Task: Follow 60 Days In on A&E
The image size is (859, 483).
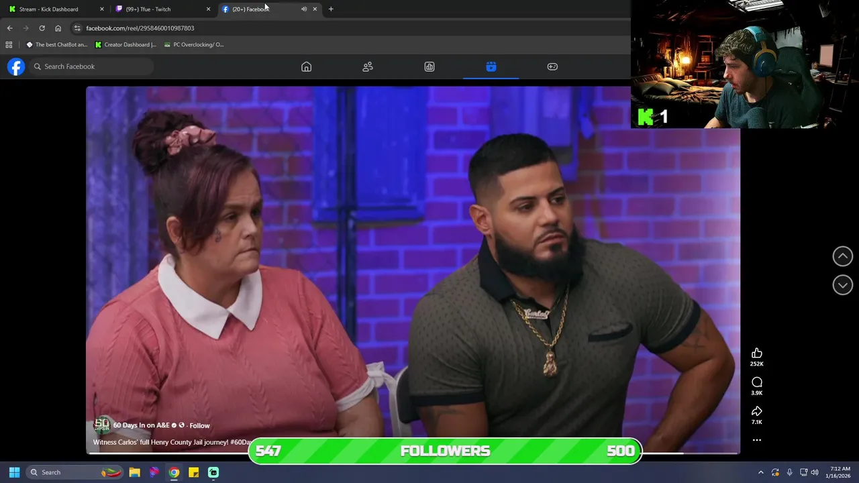Action: (199, 425)
